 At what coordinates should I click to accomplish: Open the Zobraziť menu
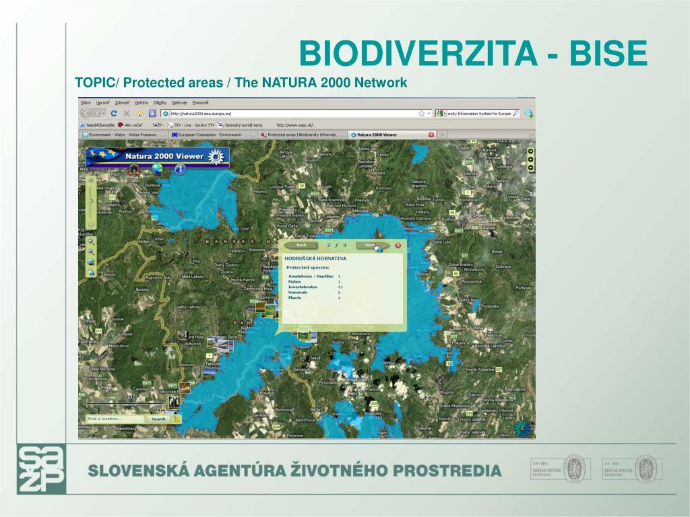tap(122, 102)
